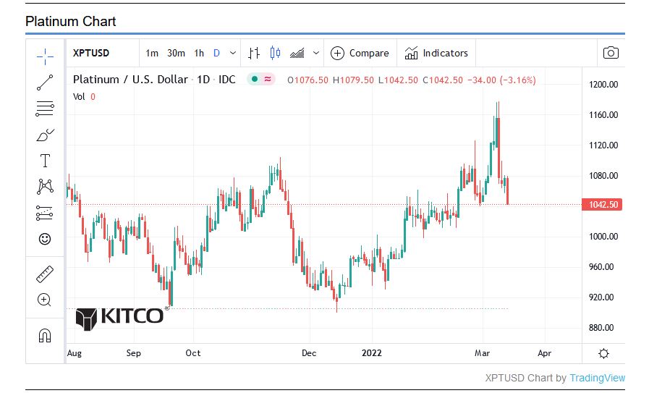Viewport: 649px width, 393px height.
Task: Select the D daily interval
Action: pyautogui.click(x=216, y=53)
